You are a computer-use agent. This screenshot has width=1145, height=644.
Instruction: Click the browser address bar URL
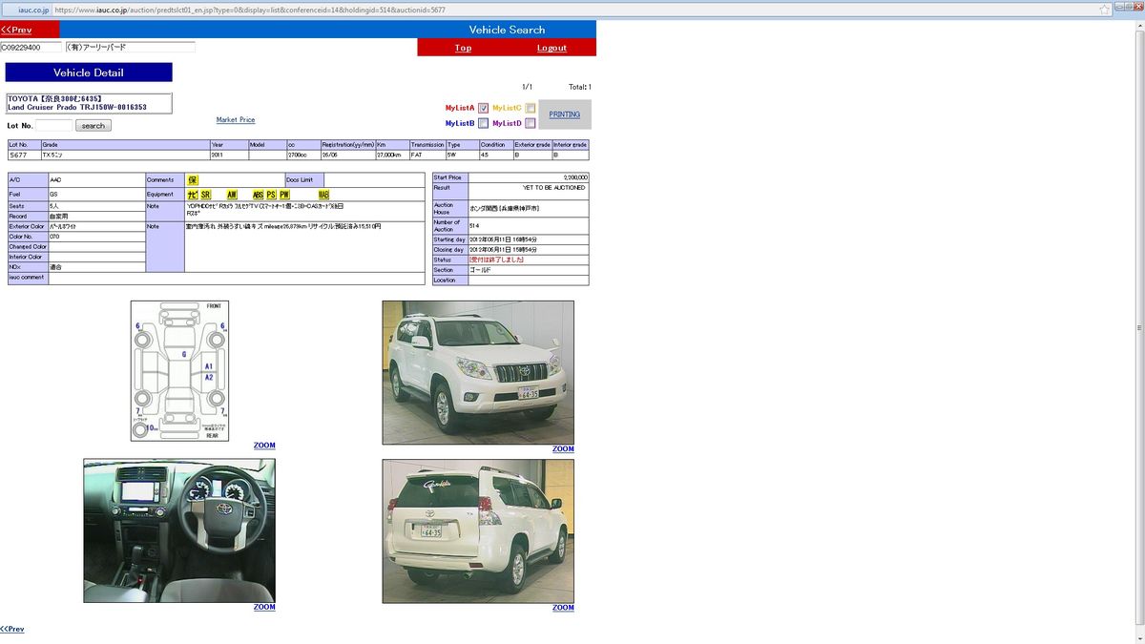[250, 9]
